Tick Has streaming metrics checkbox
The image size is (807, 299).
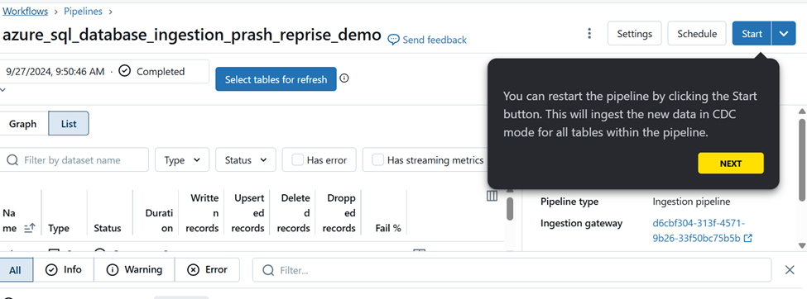point(377,159)
